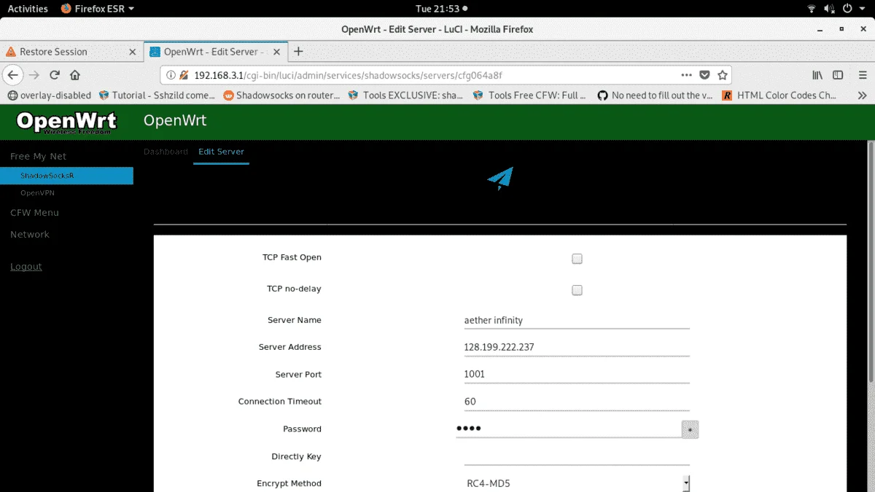Open the Activities overview
875x492 pixels.
[28, 9]
